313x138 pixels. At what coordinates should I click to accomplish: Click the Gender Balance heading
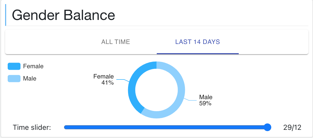pos(64,15)
